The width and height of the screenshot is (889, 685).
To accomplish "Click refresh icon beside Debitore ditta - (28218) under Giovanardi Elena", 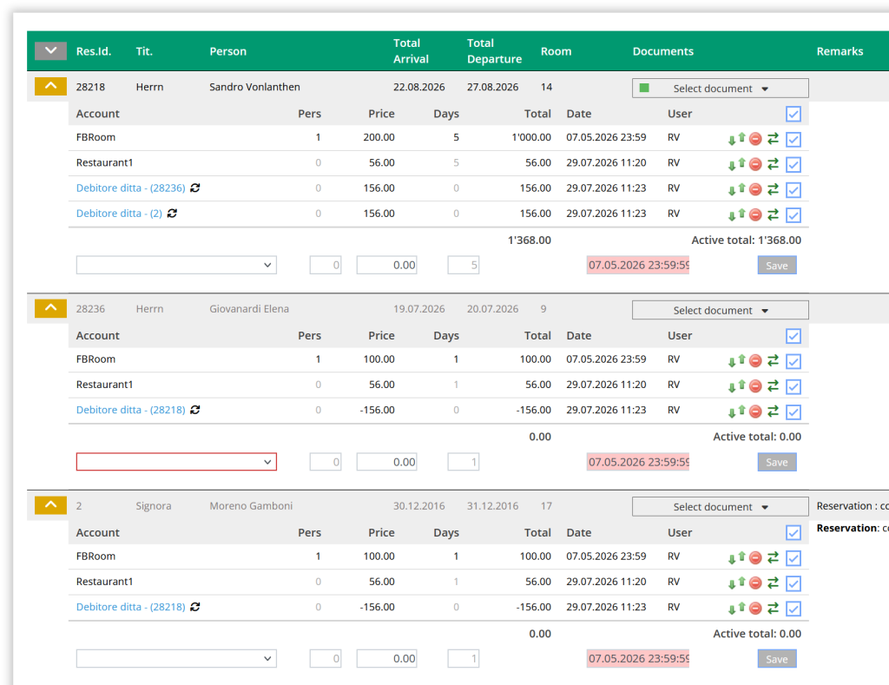I will 195,410.
